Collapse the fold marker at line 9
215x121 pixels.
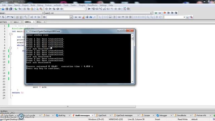click(x=10, y=48)
